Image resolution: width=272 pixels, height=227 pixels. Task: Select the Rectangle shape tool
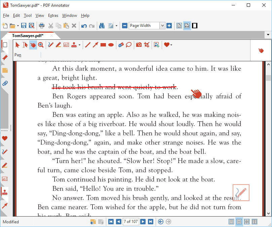[x=103, y=45]
